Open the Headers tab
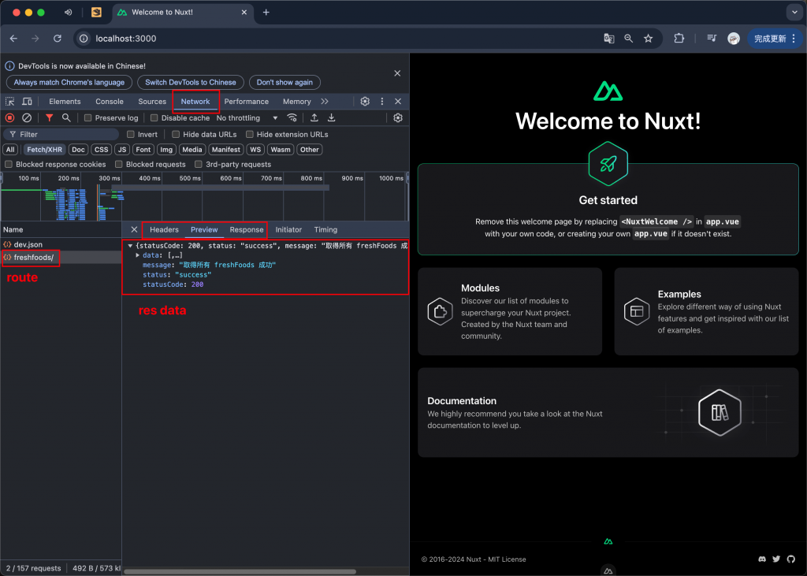 pos(164,229)
